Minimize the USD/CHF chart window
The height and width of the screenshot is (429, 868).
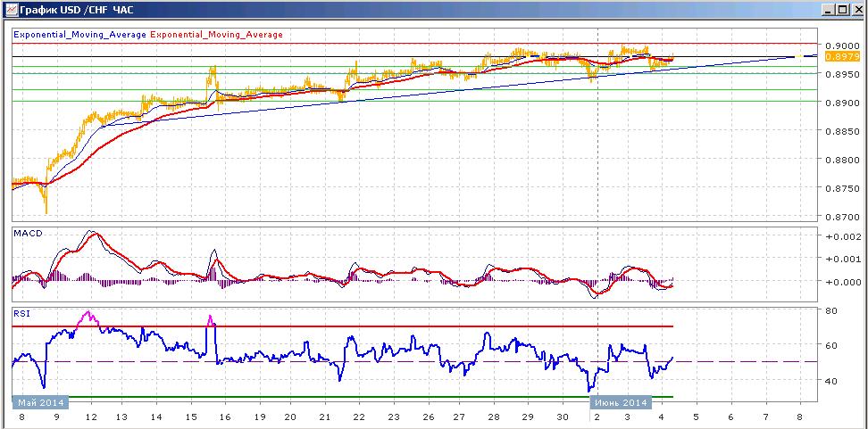(x=828, y=10)
